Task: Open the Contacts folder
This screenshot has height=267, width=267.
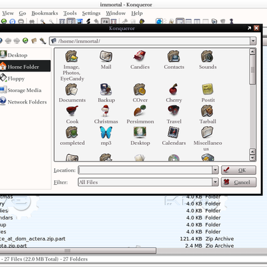Action: point(174,56)
